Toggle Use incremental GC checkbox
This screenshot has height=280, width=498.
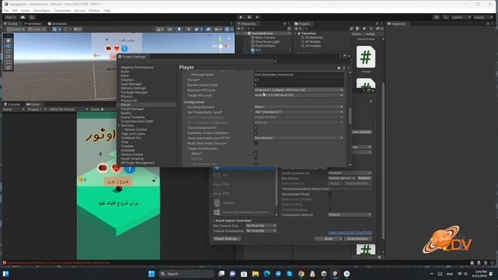coord(256,128)
